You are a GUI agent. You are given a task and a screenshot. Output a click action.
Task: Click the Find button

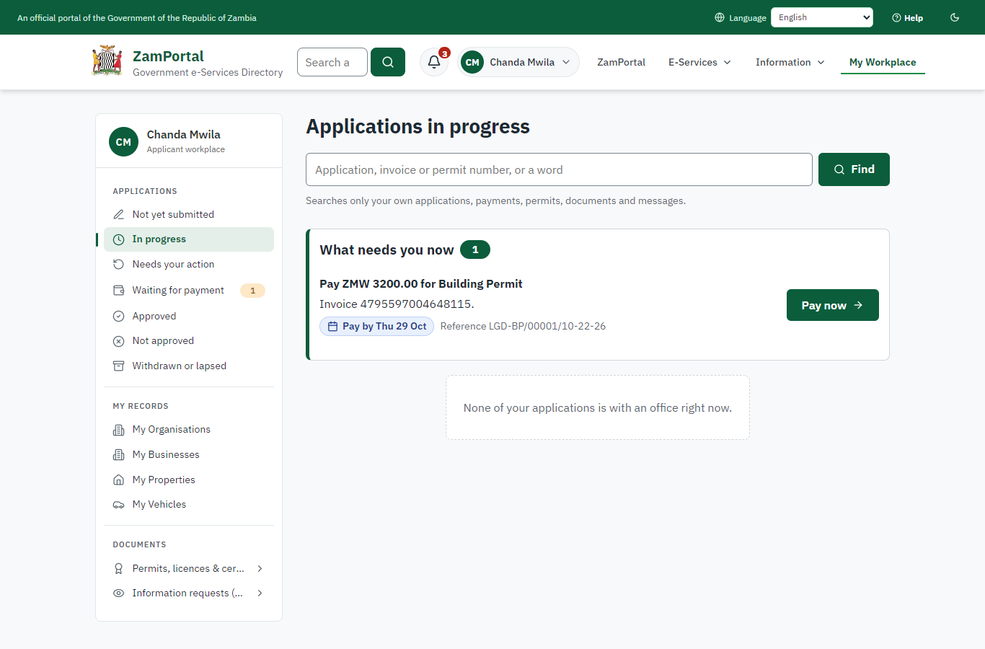point(854,169)
